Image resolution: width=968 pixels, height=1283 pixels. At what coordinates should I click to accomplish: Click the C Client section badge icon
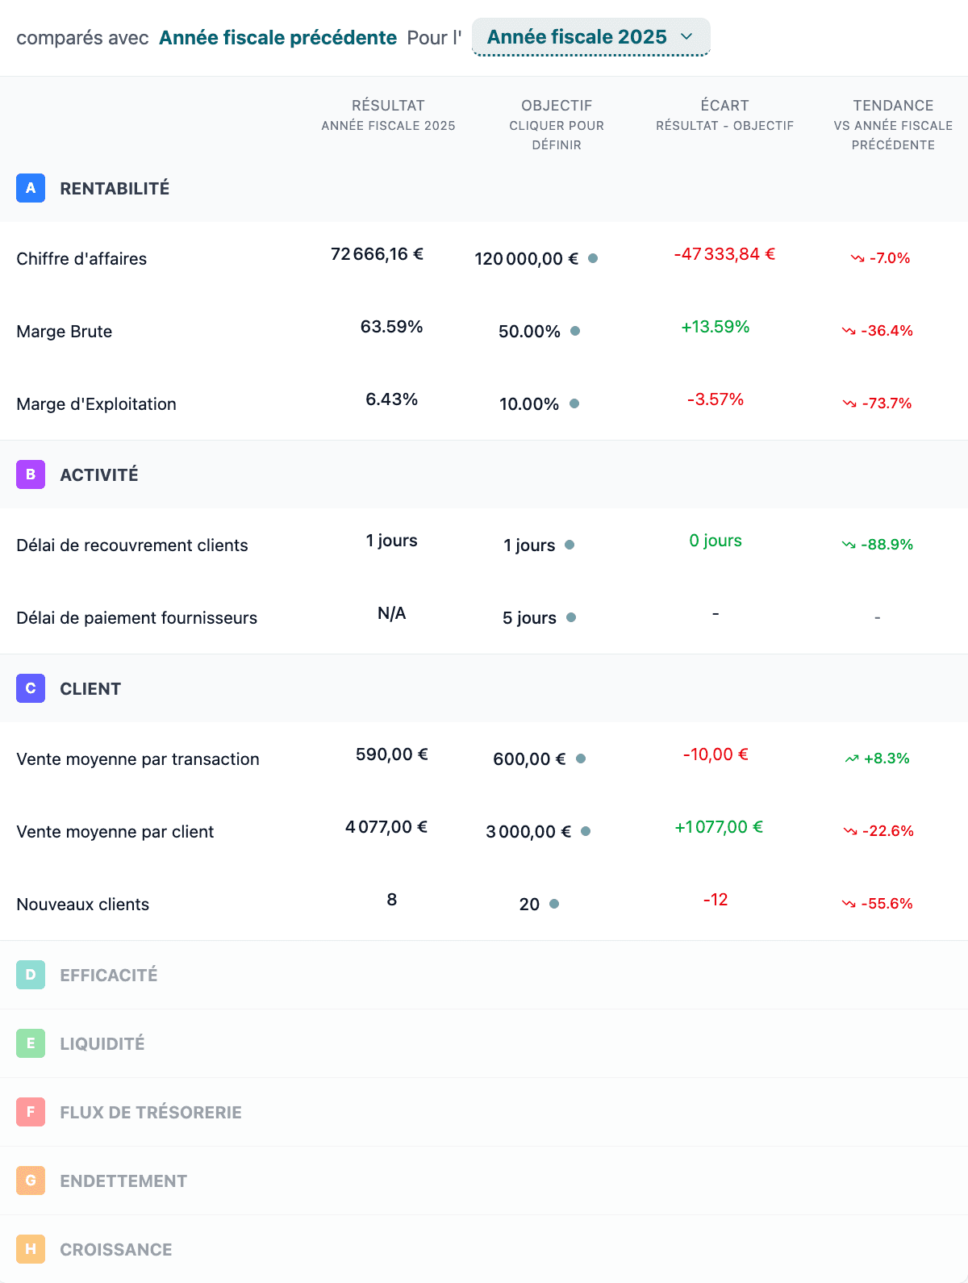[x=31, y=688]
